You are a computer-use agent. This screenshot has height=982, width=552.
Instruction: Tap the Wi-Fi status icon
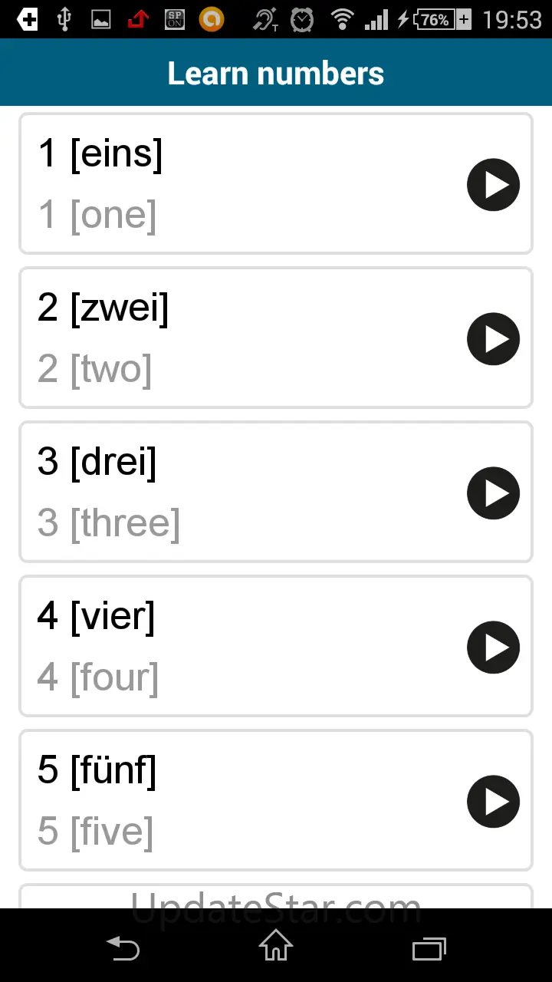[342, 19]
